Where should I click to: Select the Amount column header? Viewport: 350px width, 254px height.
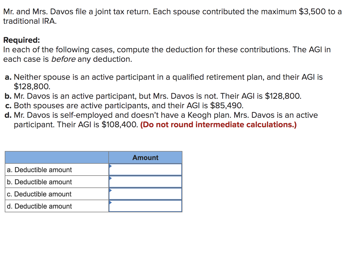145,157
